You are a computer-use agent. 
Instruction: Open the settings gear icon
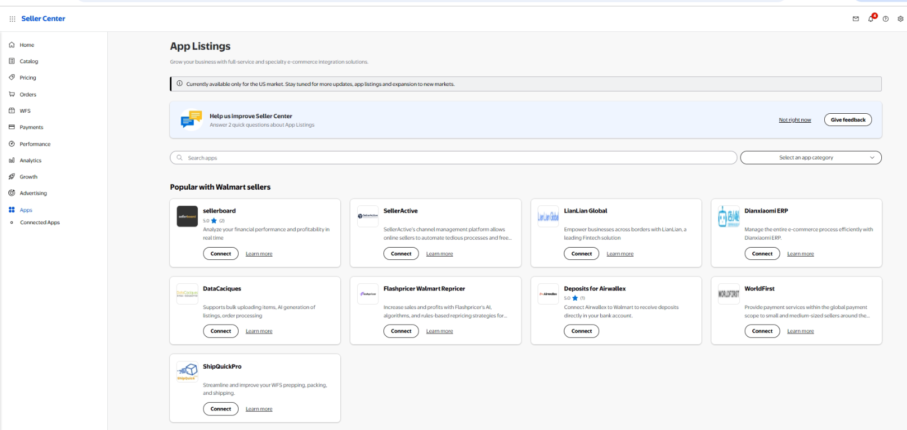(x=900, y=19)
